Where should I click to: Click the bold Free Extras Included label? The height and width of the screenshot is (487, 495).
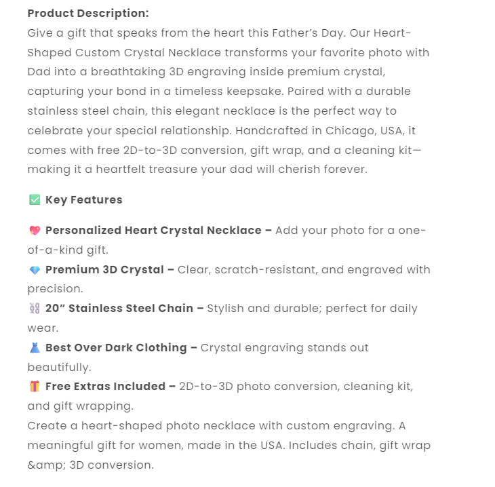(105, 387)
